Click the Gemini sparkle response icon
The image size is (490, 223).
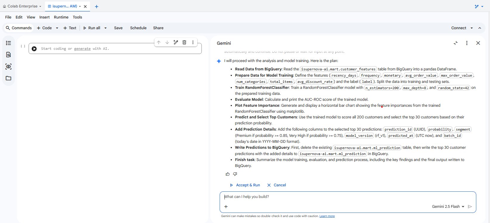tap(219, 61)
